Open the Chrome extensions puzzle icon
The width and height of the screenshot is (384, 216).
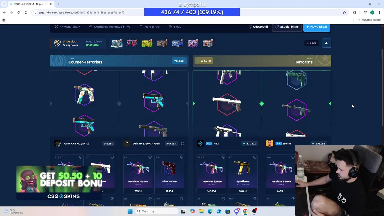(x=355, y=13)
